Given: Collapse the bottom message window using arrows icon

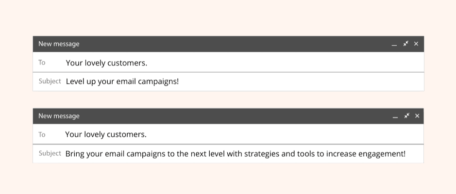Looking at the screenshot, I should (406, 116).
